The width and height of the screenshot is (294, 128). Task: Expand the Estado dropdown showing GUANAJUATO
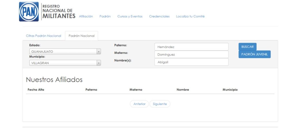tap(65, 52)
